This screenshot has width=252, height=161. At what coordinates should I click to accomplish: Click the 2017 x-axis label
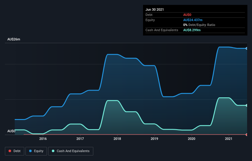pos(80,139)
